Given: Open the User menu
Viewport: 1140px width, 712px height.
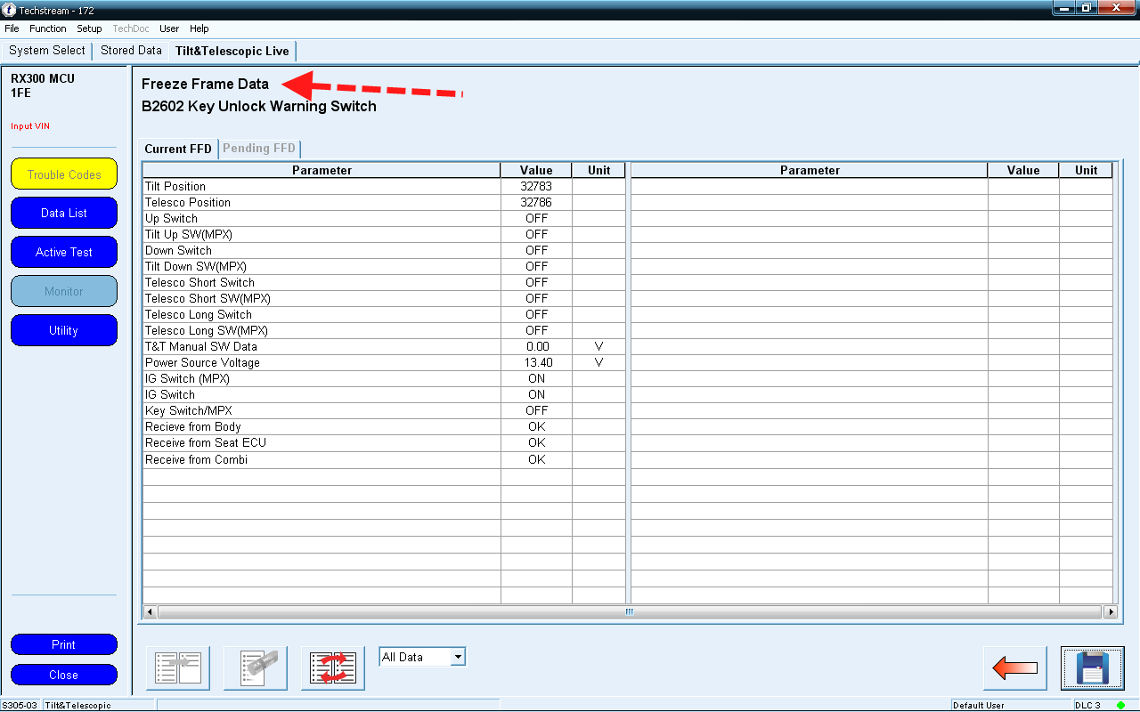Looking at the screenshot, I should tap(169, 28).
